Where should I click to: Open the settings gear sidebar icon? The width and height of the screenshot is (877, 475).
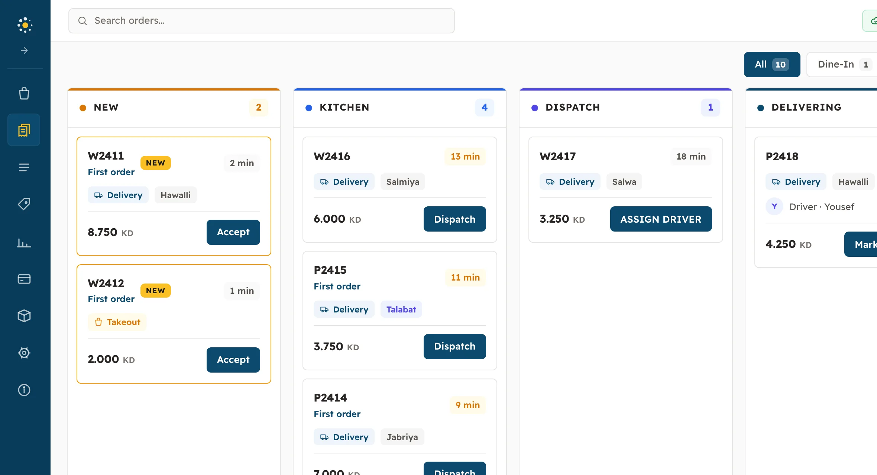[24, 353]
